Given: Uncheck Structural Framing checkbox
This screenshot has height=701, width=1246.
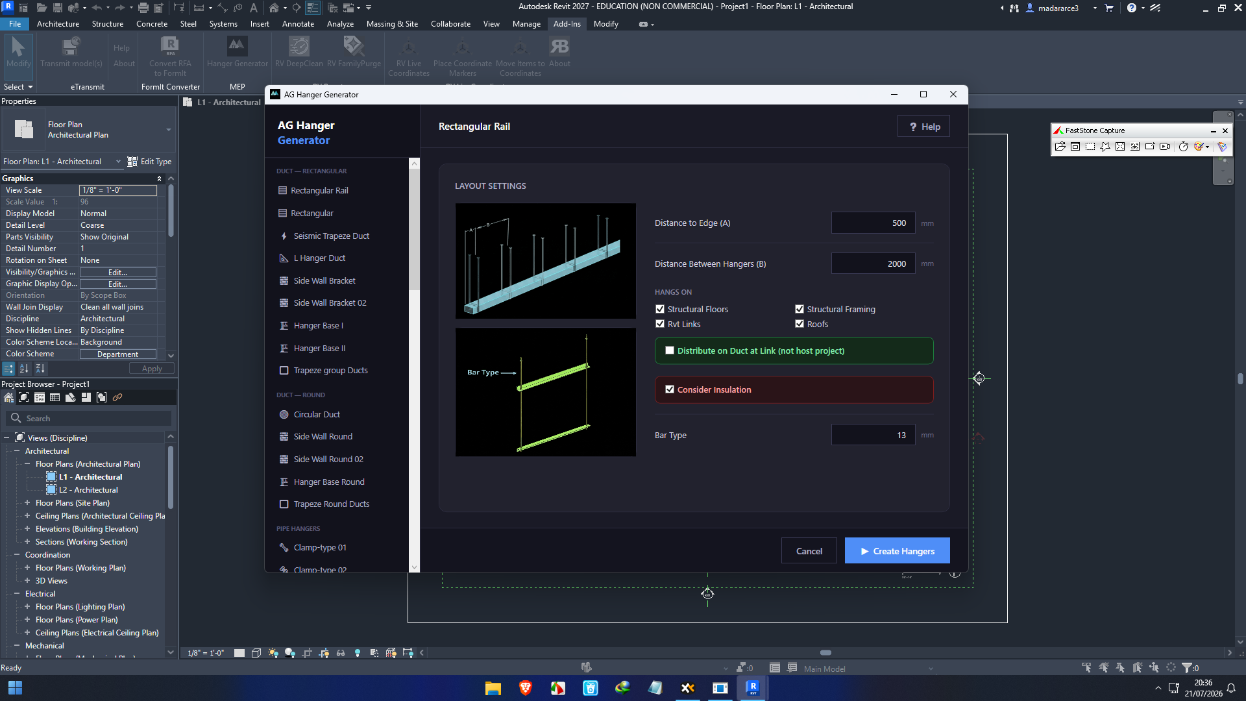Looking at the screenshot, I should point(800,310).
